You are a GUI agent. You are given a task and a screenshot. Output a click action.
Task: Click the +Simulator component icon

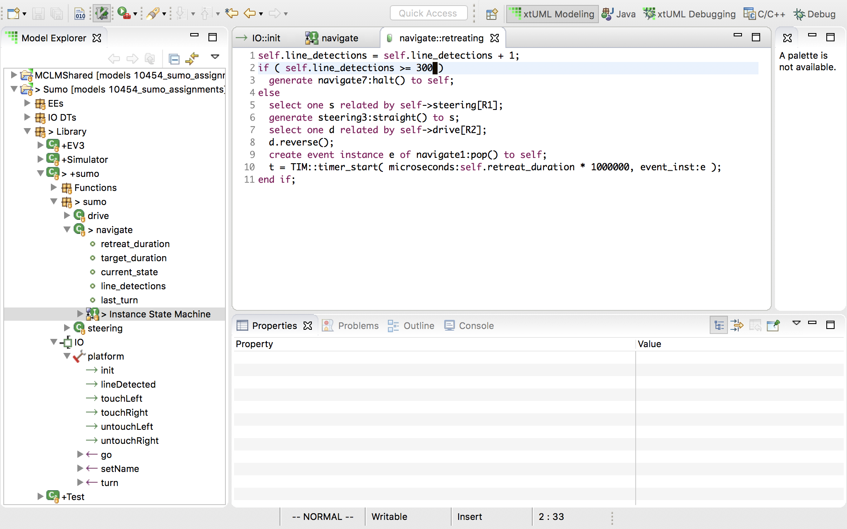coord(53,159)
